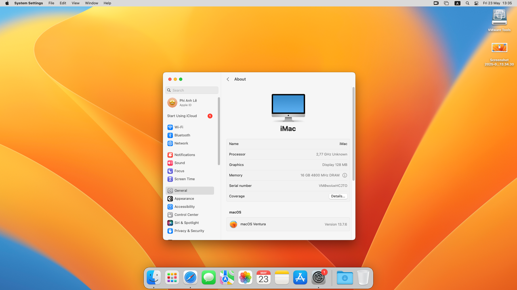Viewport: 517px width, 290px height.
Task: Launch Safari from the Dock
Action: click(190, 278)
